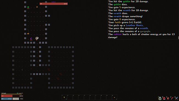Click 'gargoyle' in the message log

pos(145,31)
